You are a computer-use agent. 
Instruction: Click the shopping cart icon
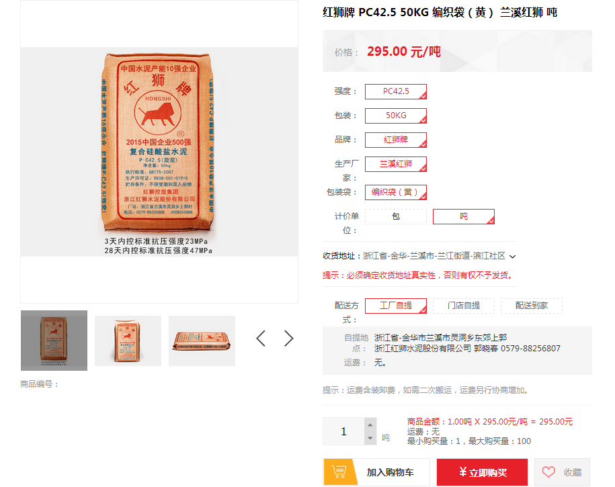pos(339,472)
